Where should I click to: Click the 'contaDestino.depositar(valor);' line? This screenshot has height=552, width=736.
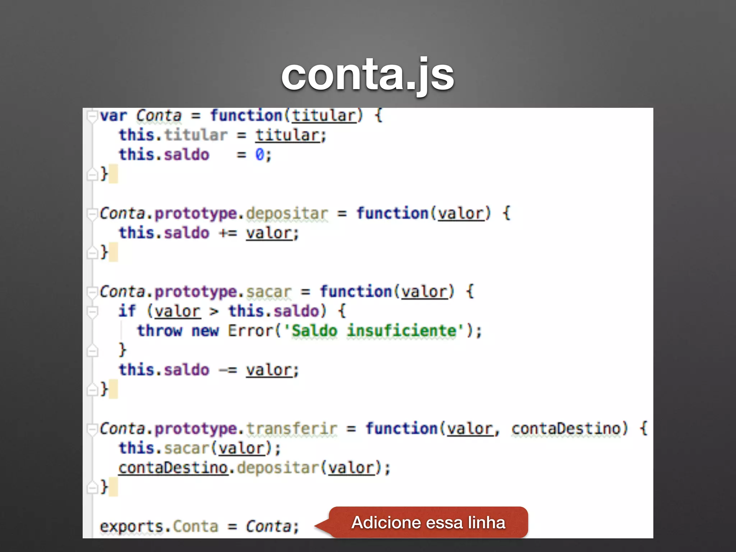click(254, 468)
